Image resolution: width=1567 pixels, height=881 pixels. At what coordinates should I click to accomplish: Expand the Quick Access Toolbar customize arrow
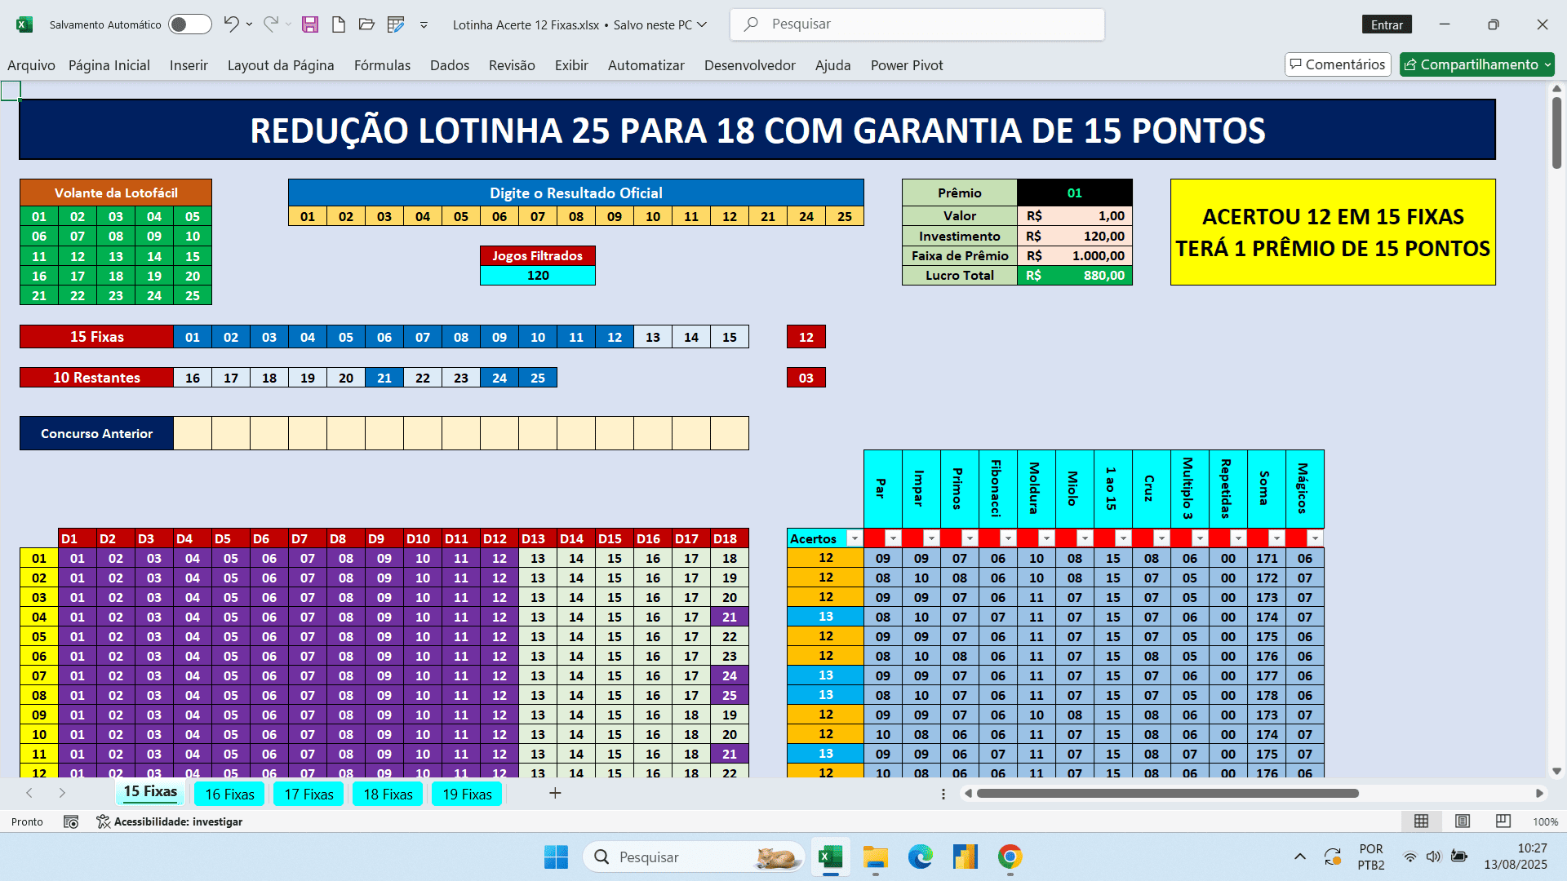[x=424, y=25]
